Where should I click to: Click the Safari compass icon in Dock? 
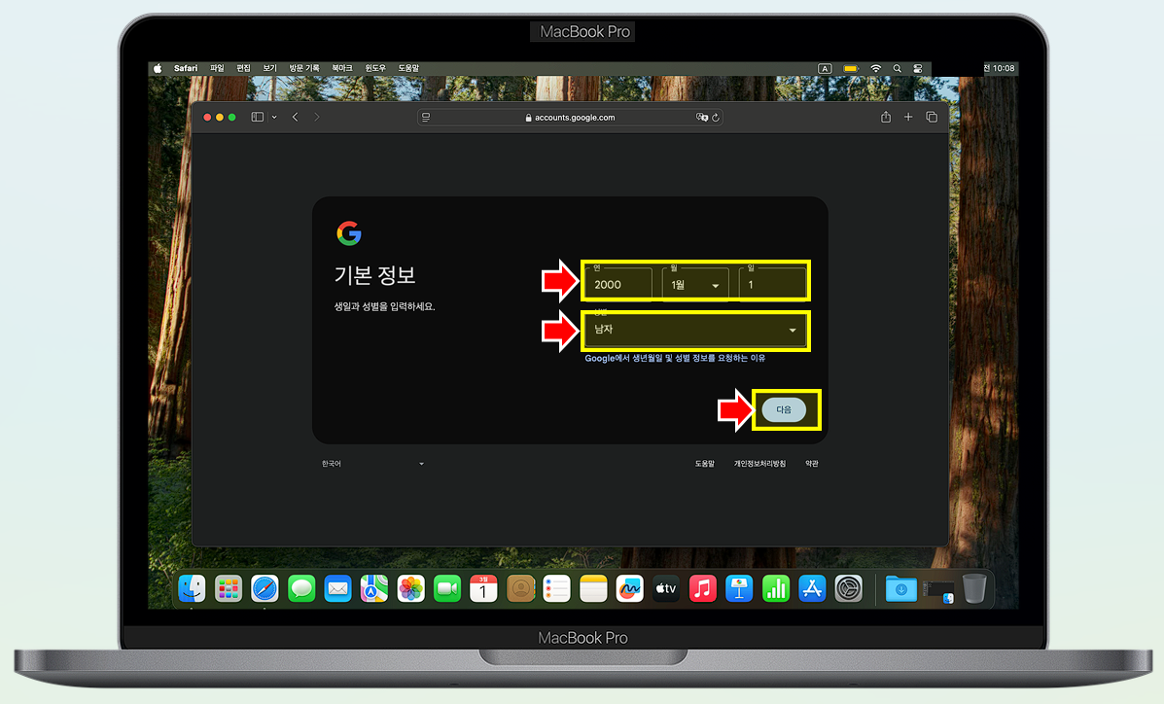tap(265, 589)
